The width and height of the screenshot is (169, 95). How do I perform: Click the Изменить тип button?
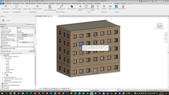tap(31, 25)
